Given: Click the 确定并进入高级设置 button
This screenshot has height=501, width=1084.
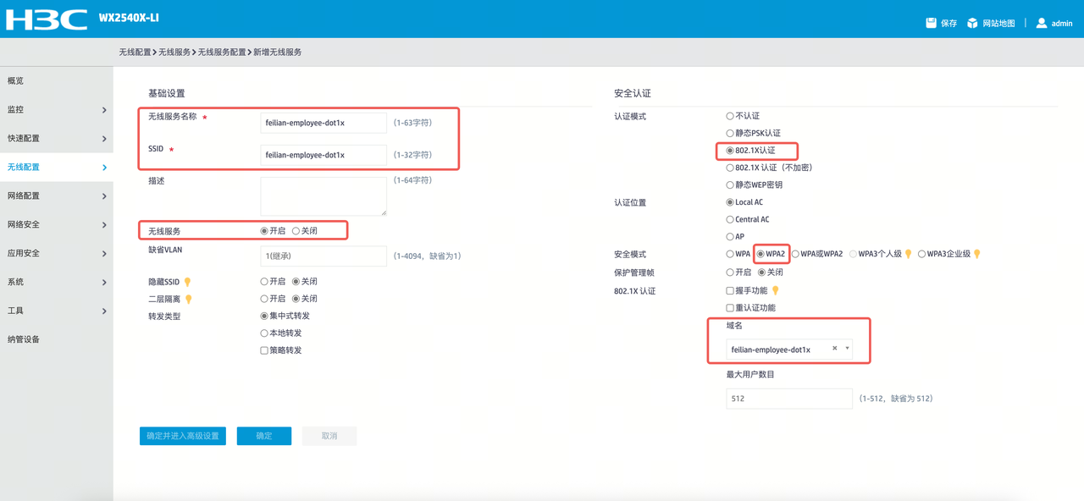Looking at the screenshot, I should pos(183,436).
